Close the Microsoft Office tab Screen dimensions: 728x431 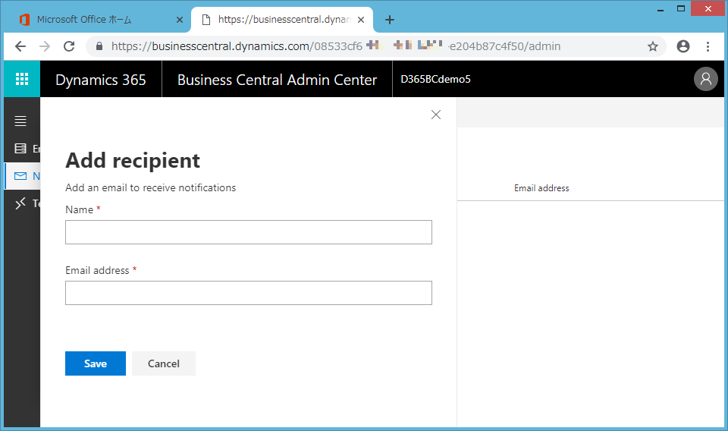(180, 20)
